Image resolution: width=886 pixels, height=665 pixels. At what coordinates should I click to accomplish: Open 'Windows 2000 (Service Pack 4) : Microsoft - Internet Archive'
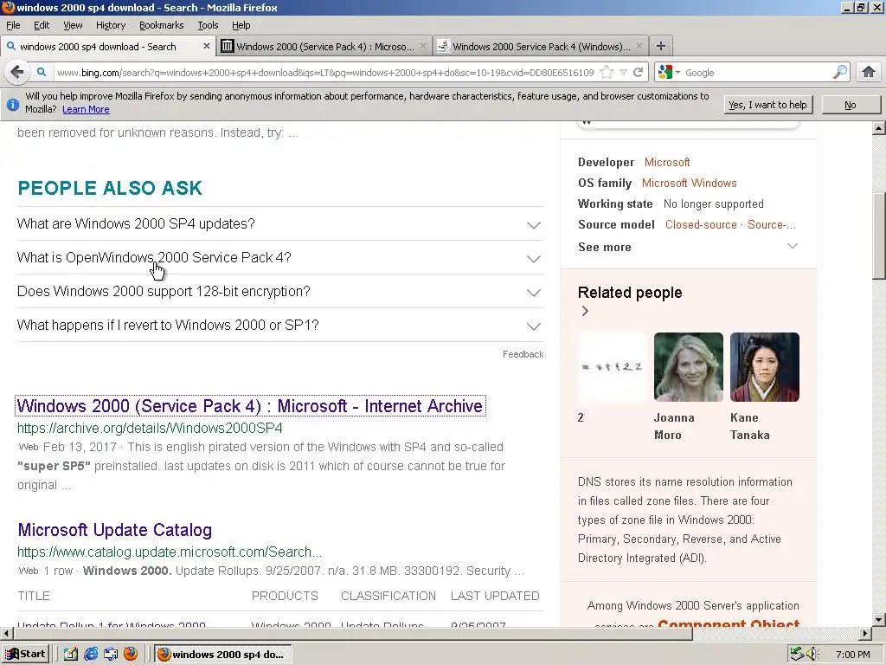(250, 406)
